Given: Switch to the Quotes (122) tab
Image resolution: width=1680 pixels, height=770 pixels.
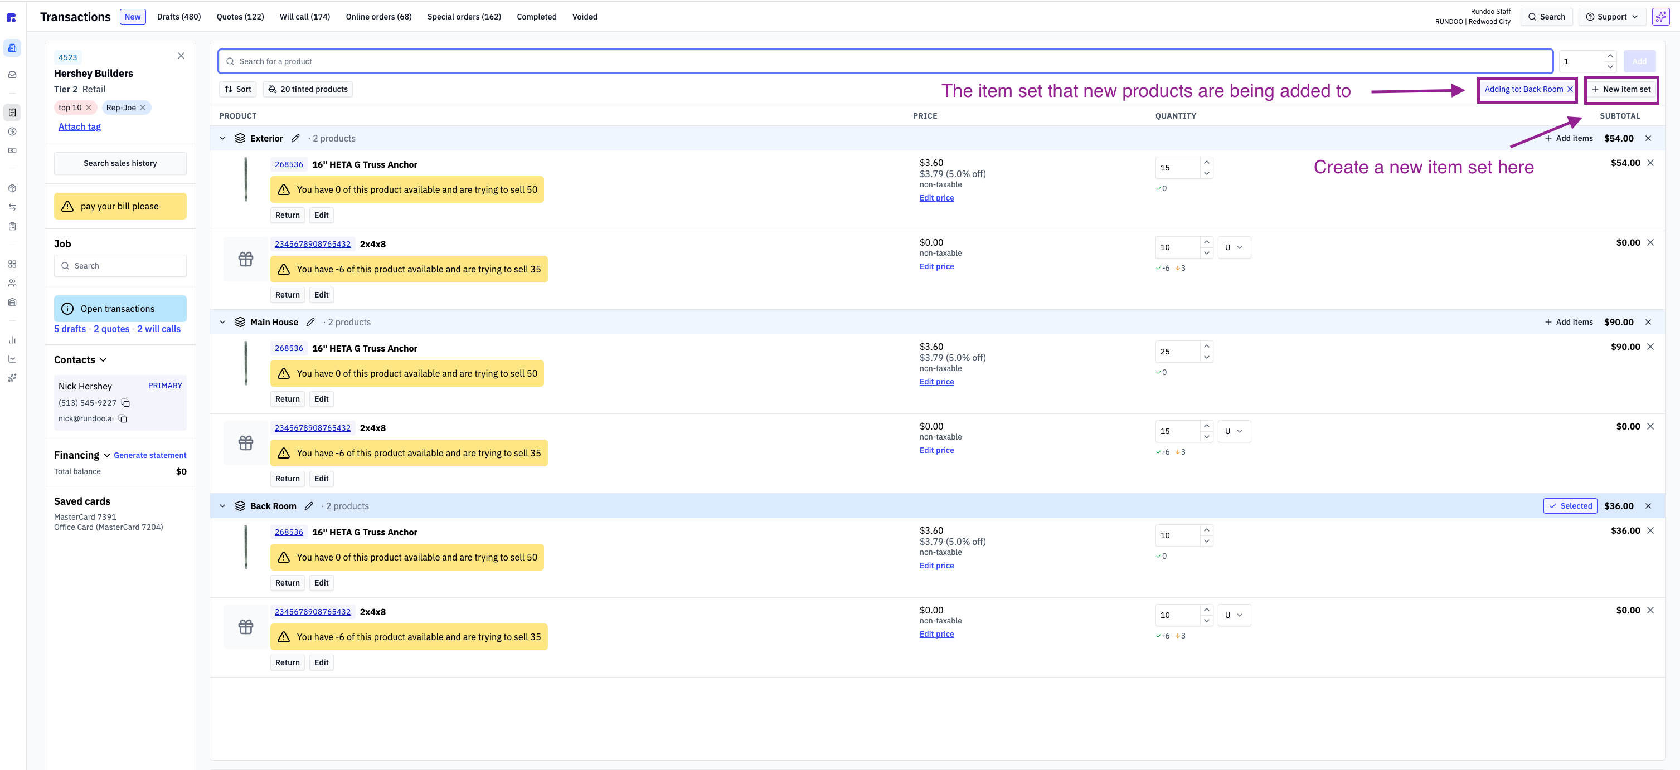Looking at the screenshot, I should 240,17.
